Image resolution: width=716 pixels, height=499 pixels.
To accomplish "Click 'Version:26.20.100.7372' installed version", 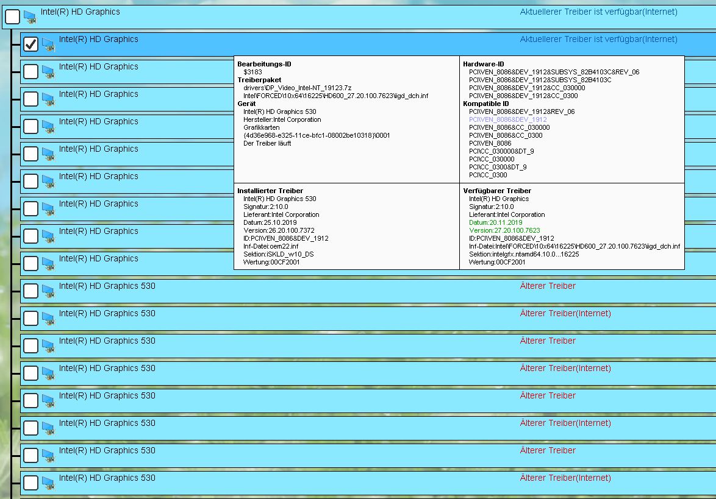I will 279,230.
